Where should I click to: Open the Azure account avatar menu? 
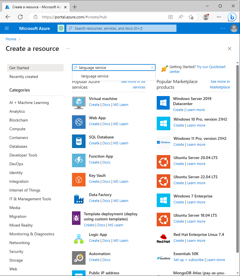(234, 28)
